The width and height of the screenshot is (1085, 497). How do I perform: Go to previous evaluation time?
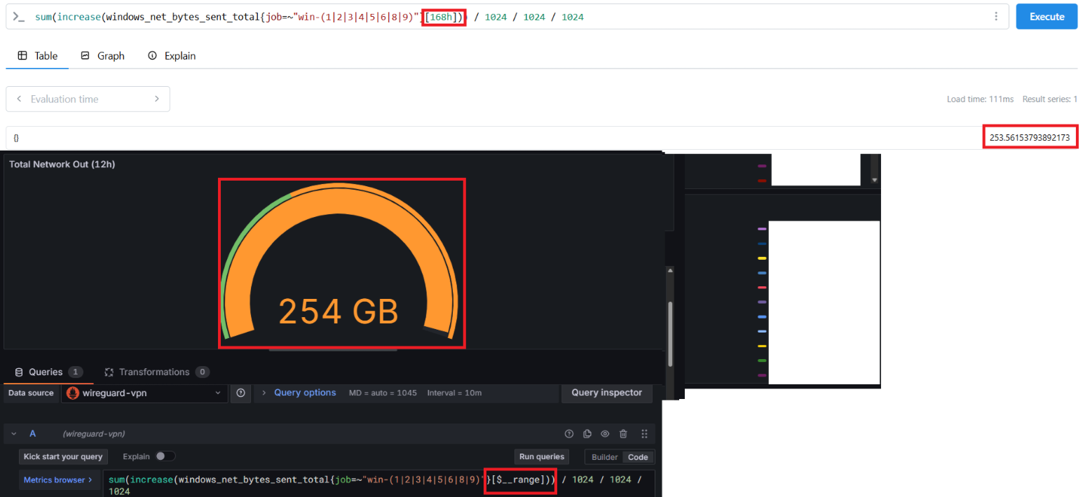[19, 99]
